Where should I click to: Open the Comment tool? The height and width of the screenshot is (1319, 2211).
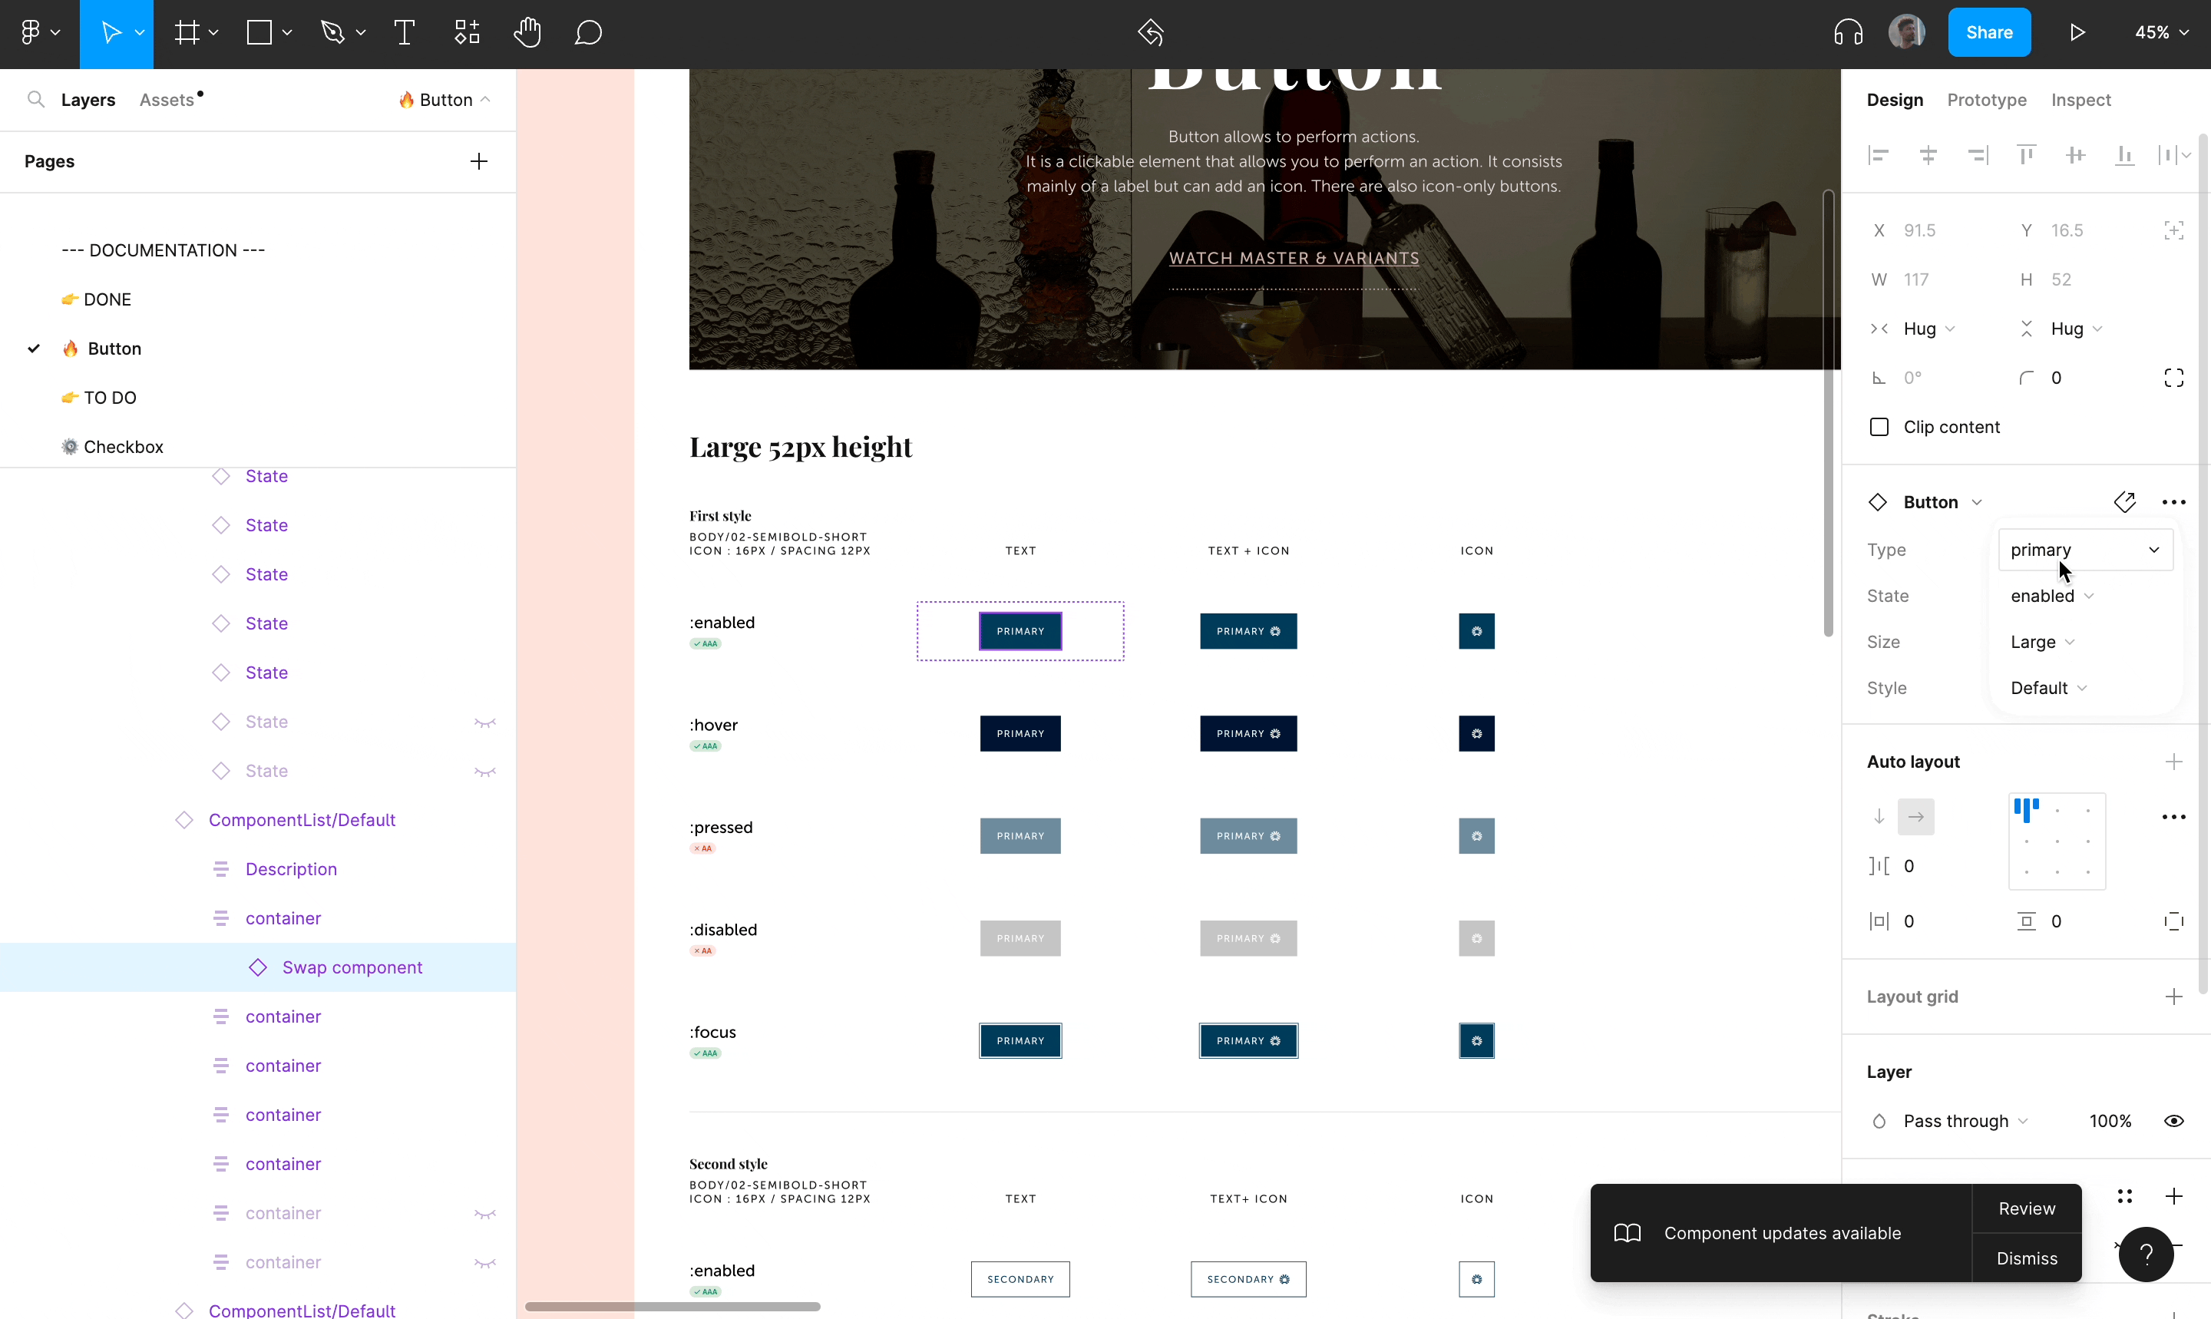[588, 33]
